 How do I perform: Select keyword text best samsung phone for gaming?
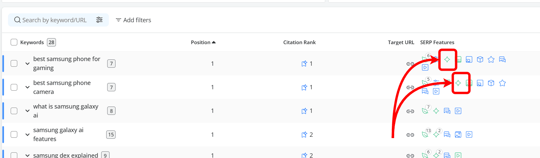[x=67, y=63]
